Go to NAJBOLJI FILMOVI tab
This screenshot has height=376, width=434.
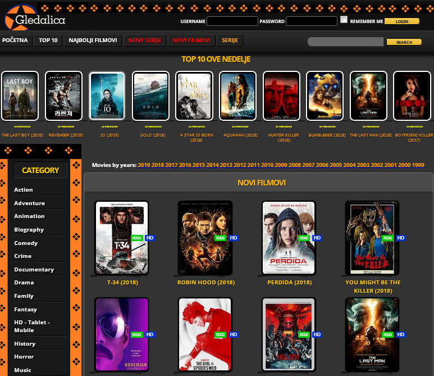[x=93, y=40]
